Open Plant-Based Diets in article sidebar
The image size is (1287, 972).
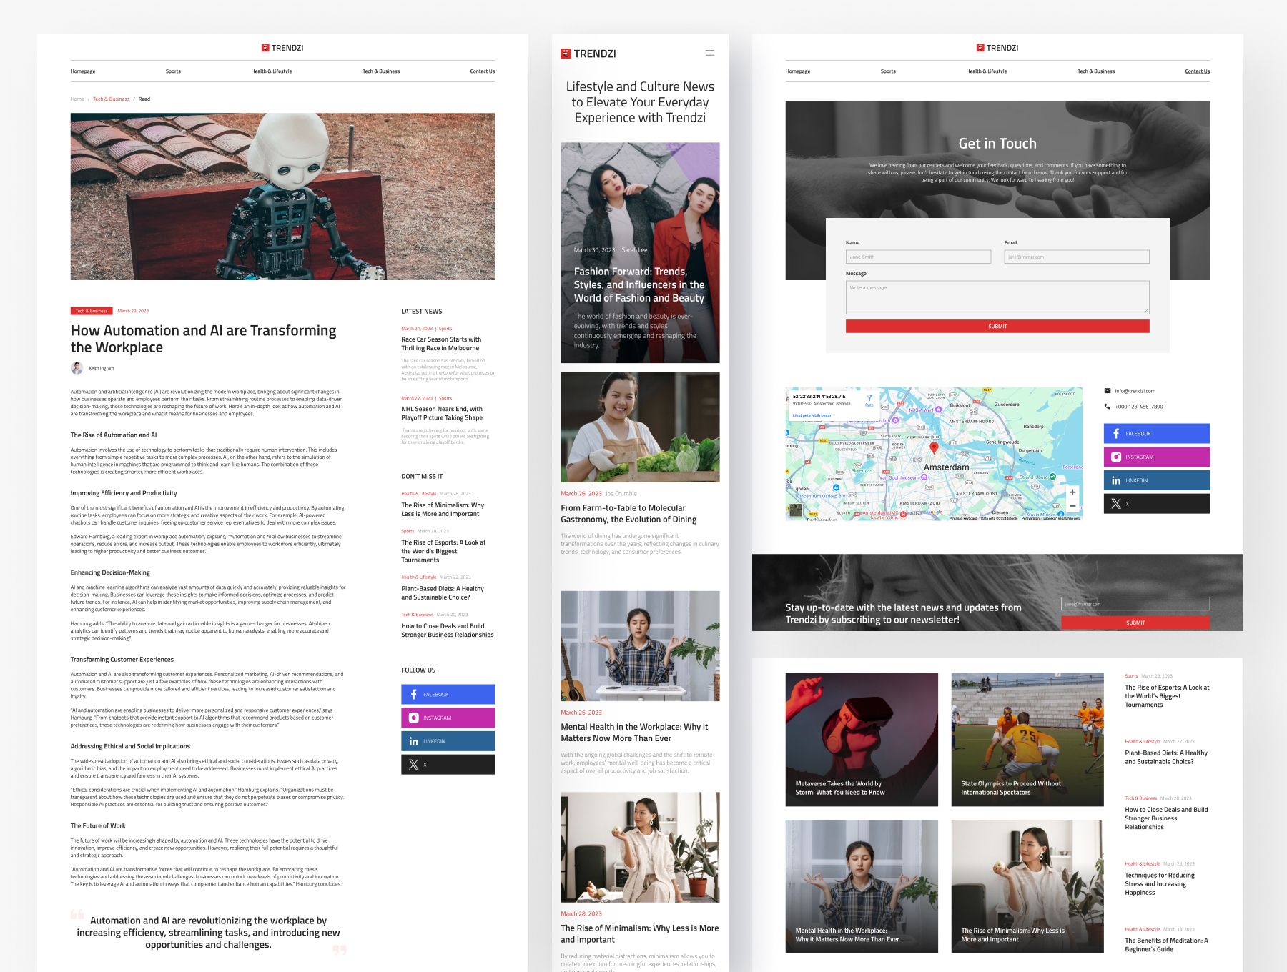443,593
